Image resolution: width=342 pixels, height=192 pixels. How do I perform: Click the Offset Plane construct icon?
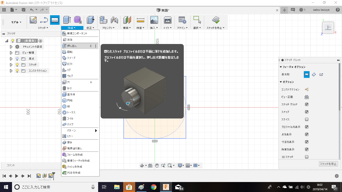[127, 20]
